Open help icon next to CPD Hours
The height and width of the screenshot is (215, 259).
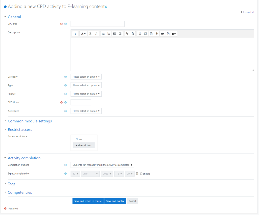pyautogui.click(x=66, y=102)
